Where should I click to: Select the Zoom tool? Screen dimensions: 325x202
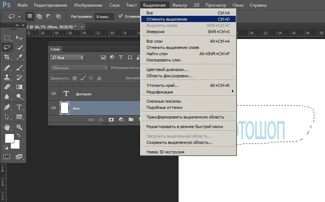(x=19, y=127)
